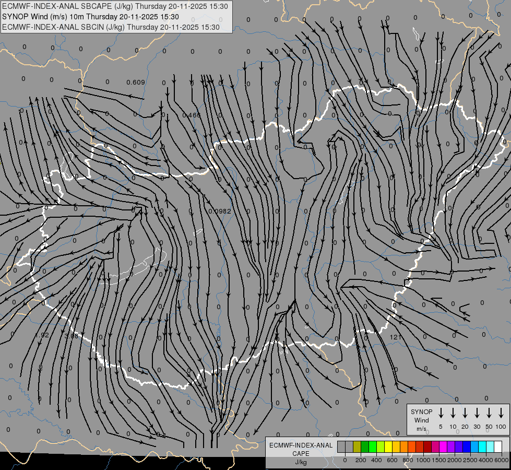Click the 100 m/s wind arrow in legend
Image resolution: width=511 pixels, height=470 pixels.
[x=501, y=413]
